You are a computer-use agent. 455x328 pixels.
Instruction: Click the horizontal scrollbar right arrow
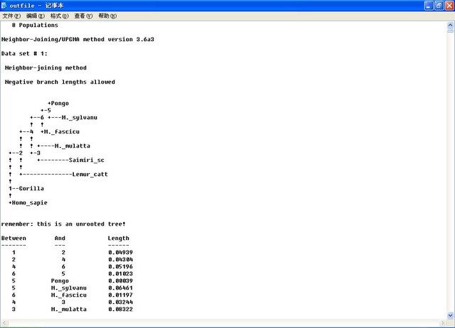coord(443,322)
